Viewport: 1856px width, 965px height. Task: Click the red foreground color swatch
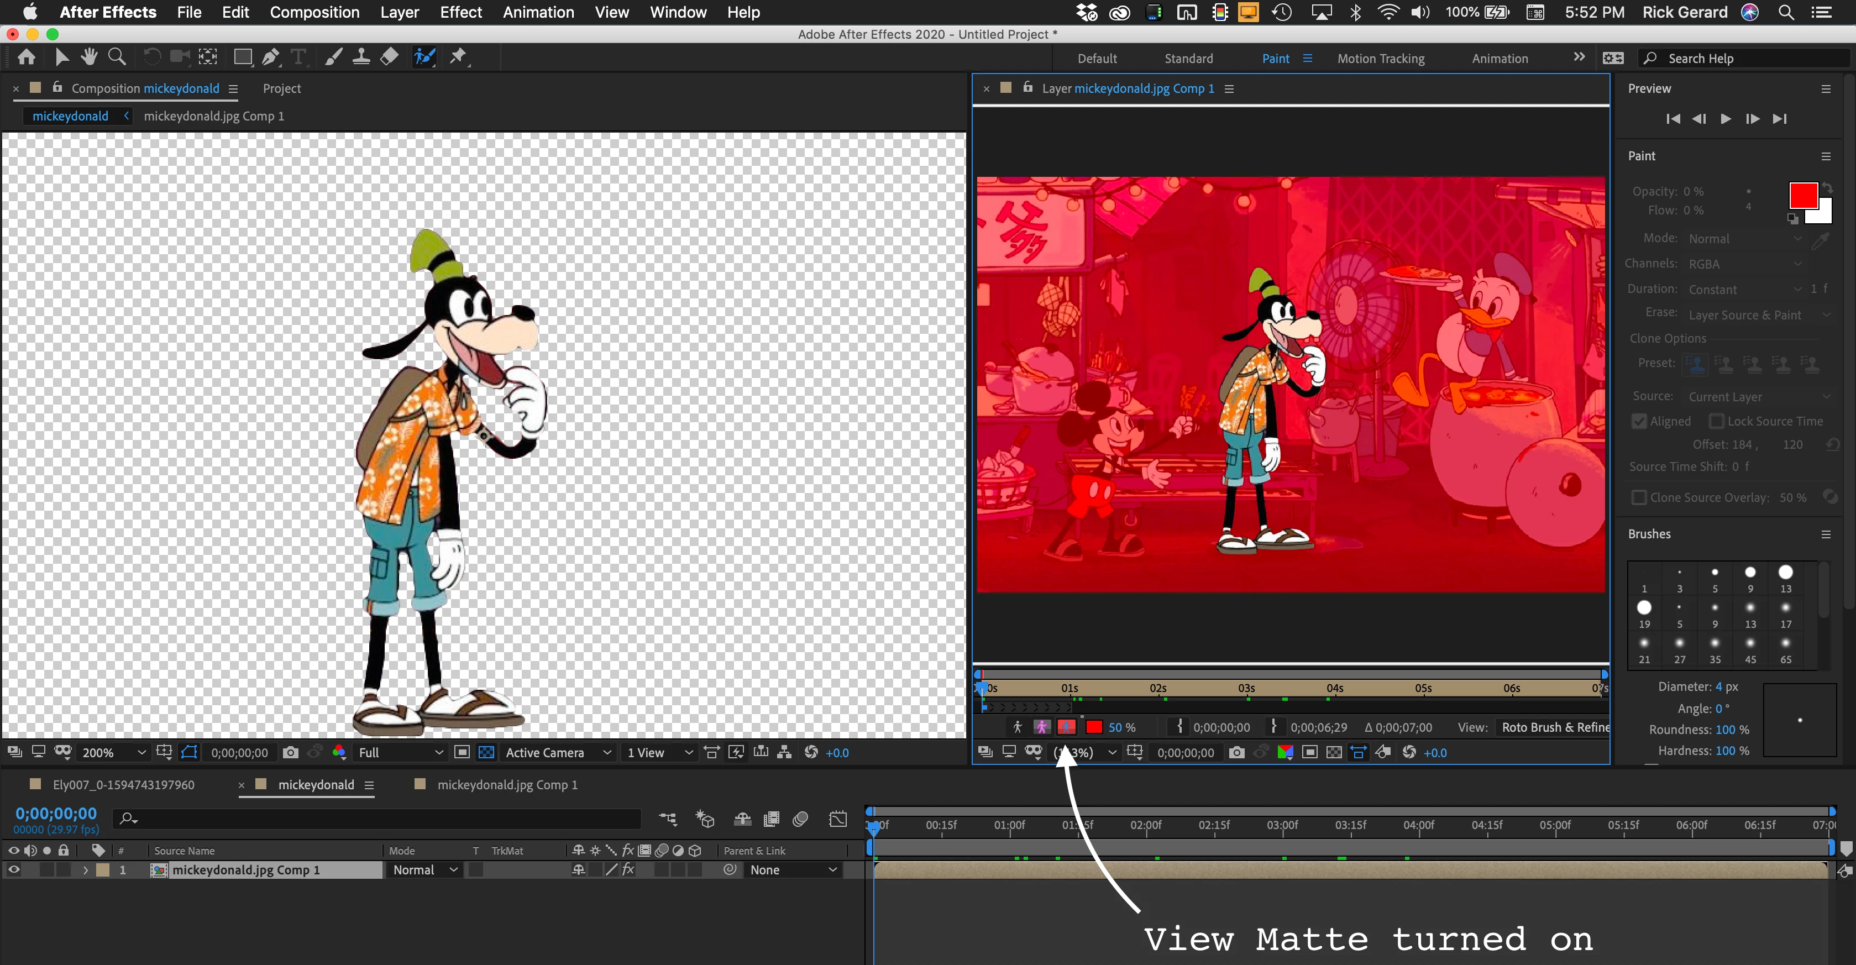1803,195
